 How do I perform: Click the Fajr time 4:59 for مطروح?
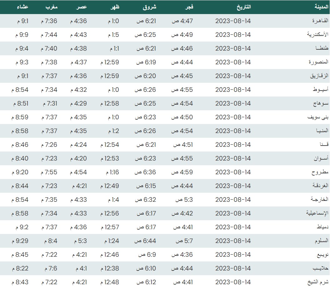pyautogui.click(x=182, y=172)
